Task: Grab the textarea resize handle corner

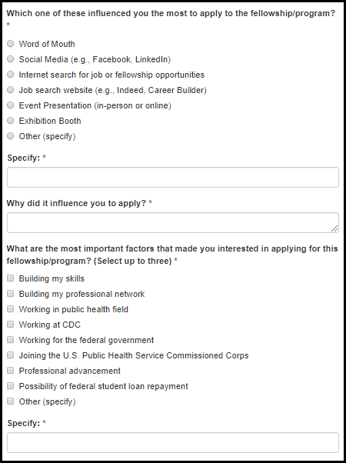Action: tap(334, 228)
